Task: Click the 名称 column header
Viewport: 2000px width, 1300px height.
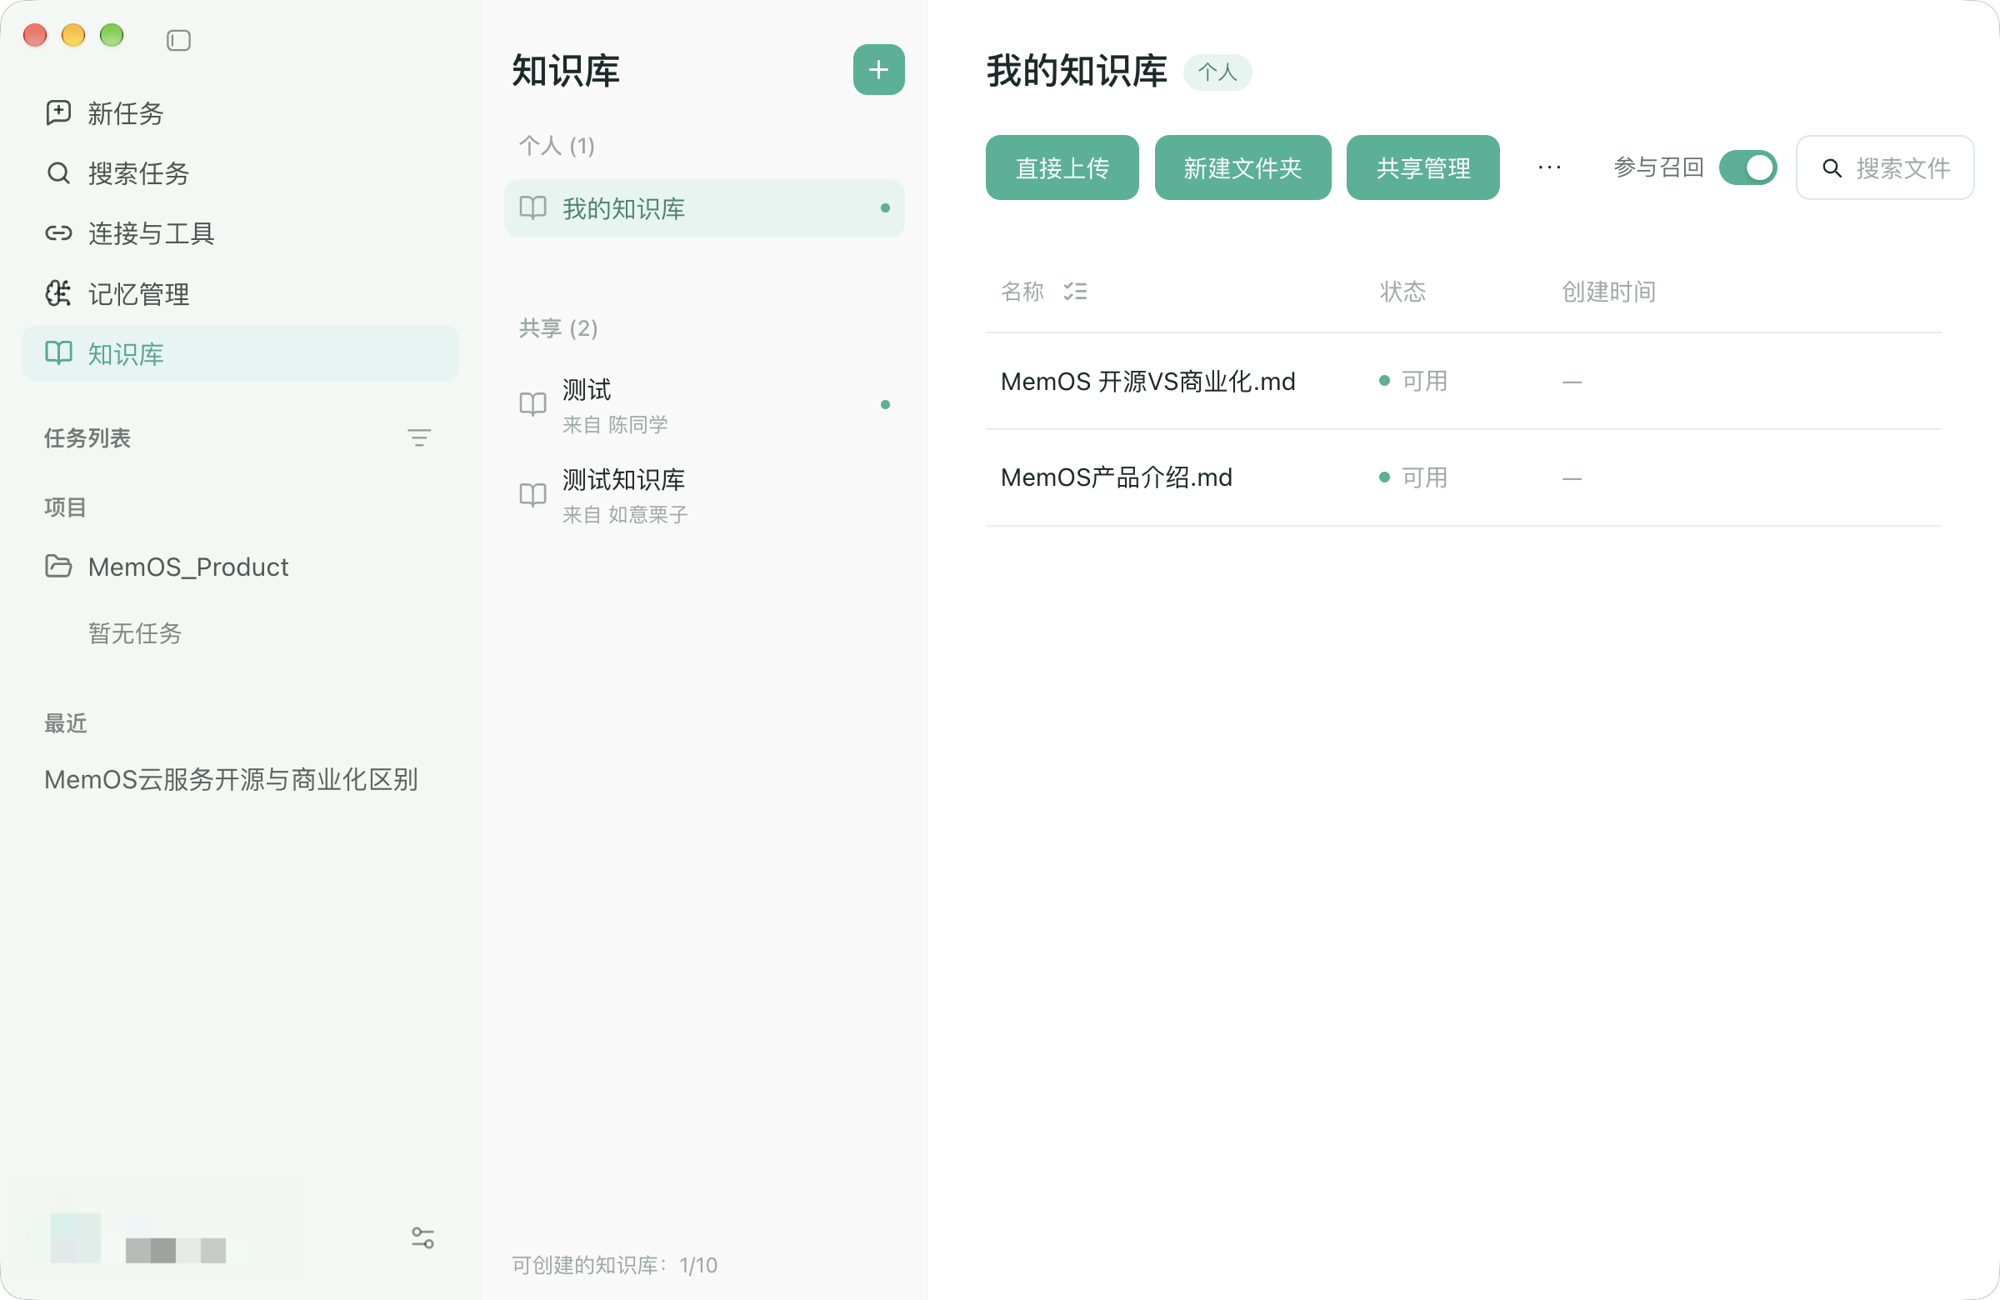Action: tap(1022, 292)
